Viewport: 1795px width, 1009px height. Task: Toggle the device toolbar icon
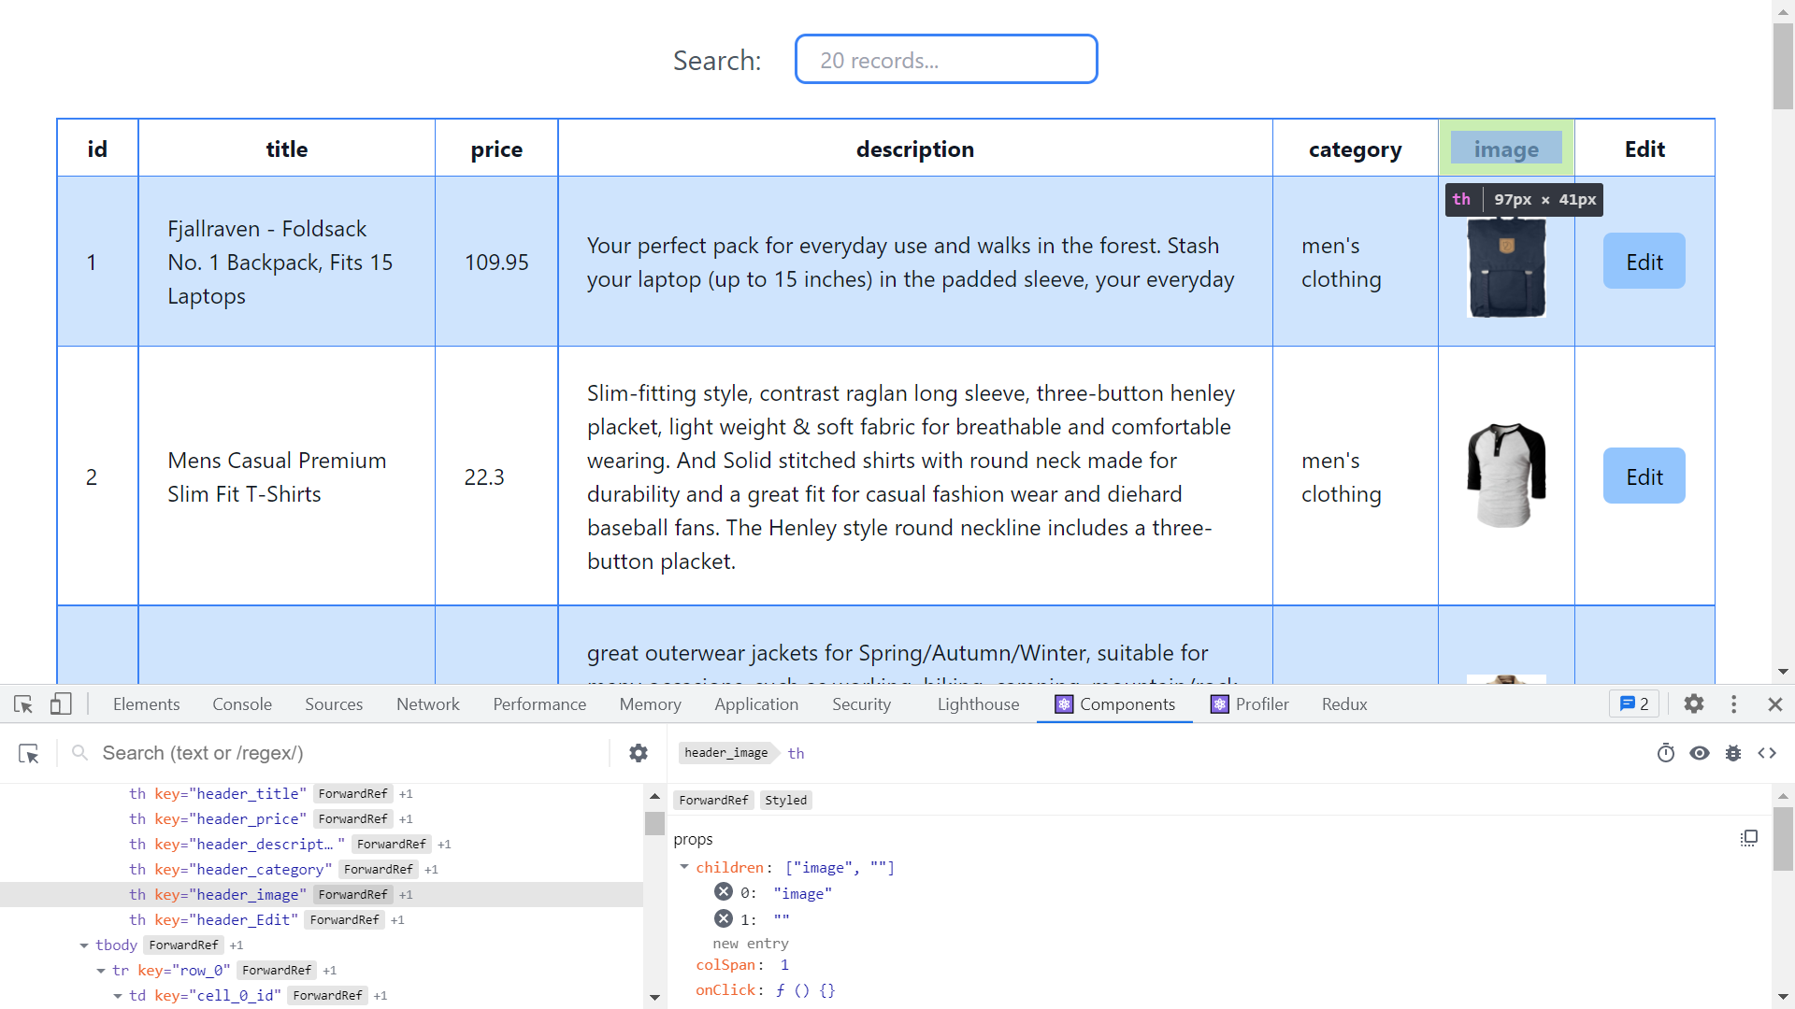click(61, 704)
